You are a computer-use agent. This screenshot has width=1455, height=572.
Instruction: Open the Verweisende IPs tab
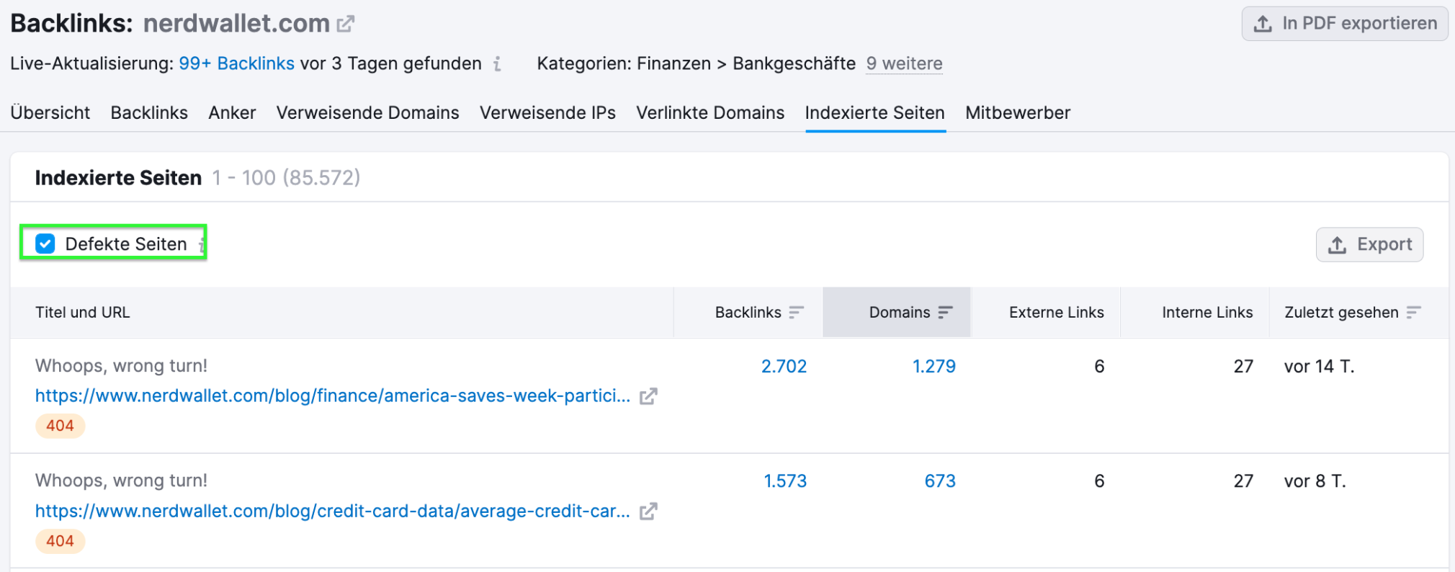pyautogui.click(x=547, y=113)
